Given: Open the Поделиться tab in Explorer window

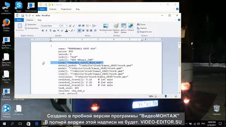Looking at the screenshot, I should 66,9.
